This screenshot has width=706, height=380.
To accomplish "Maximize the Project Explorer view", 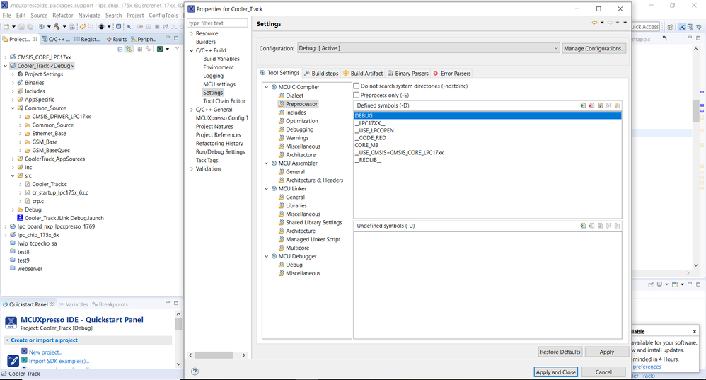I will point(176,38).
